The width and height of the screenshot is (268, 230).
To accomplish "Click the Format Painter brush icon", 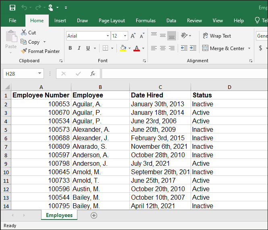I will [x=24, y=51].
